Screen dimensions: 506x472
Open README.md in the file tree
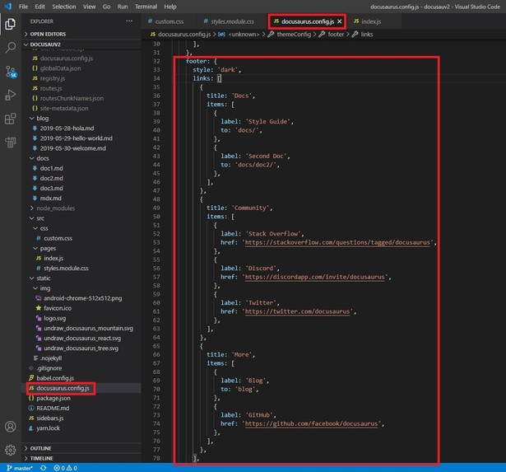(x=53, y=408)
